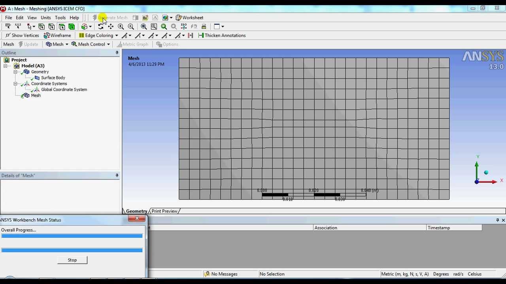Screen dimensions: 506x284
Task: Click the Select Mode cursor icon
Action: click(29, 26)
